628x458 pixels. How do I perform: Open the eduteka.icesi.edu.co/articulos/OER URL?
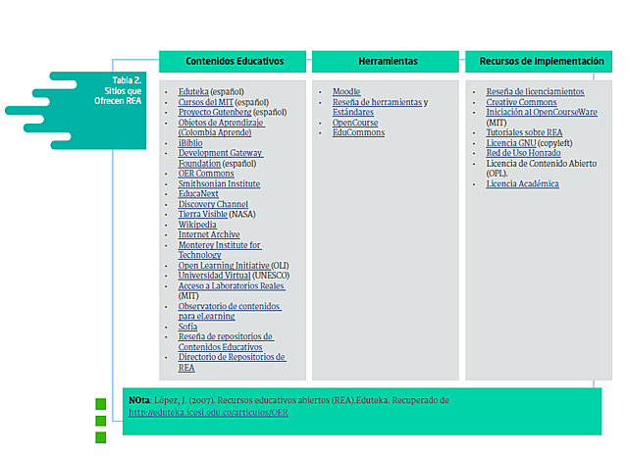click(208, 412)
